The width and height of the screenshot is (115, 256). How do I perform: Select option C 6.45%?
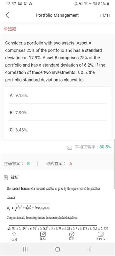tap(57, 130)
